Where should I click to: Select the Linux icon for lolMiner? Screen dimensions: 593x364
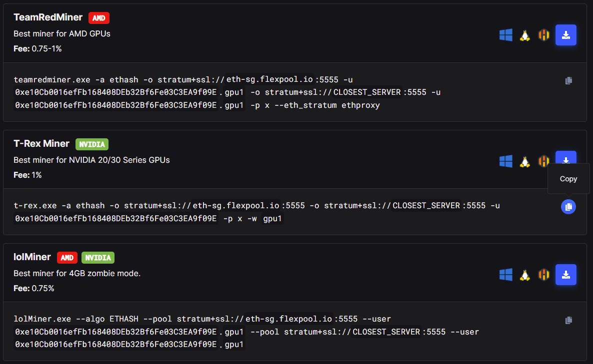pyautogui.click(x=524, y=274)
